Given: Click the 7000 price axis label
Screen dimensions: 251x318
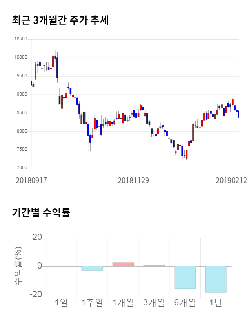Looking at the screenshot, I should coord(21,168).
